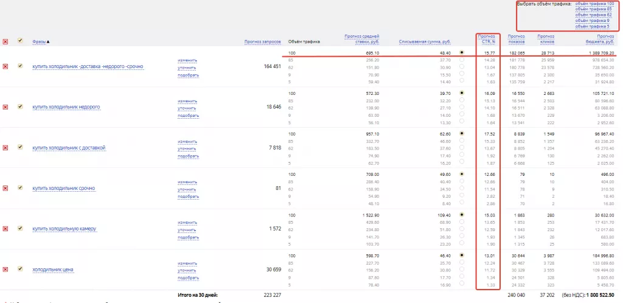Uncheck the 'купить холодильную камеру' checkbox

(x=20, y=228)
